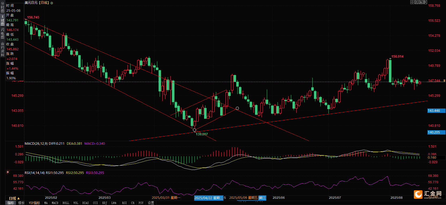Click the 2025/04/22 date marker on timeline
The height and width of the screenshot is (205, 446).
[x=208, y=198]
